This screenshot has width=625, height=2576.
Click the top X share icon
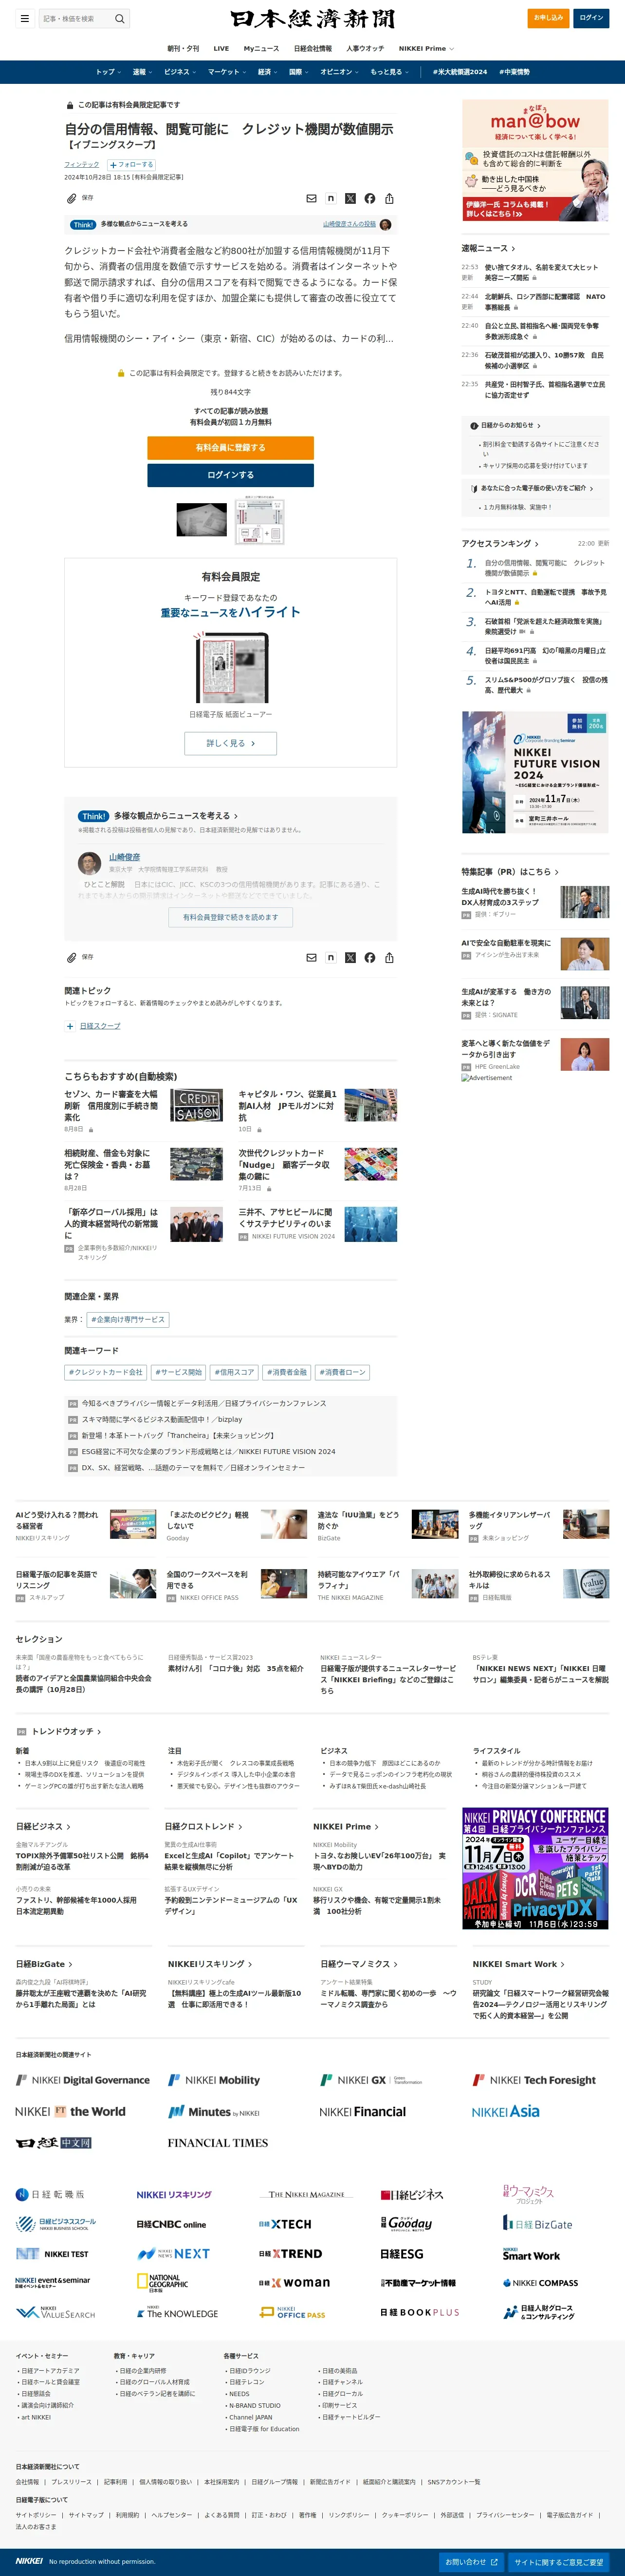pos(350,198)
